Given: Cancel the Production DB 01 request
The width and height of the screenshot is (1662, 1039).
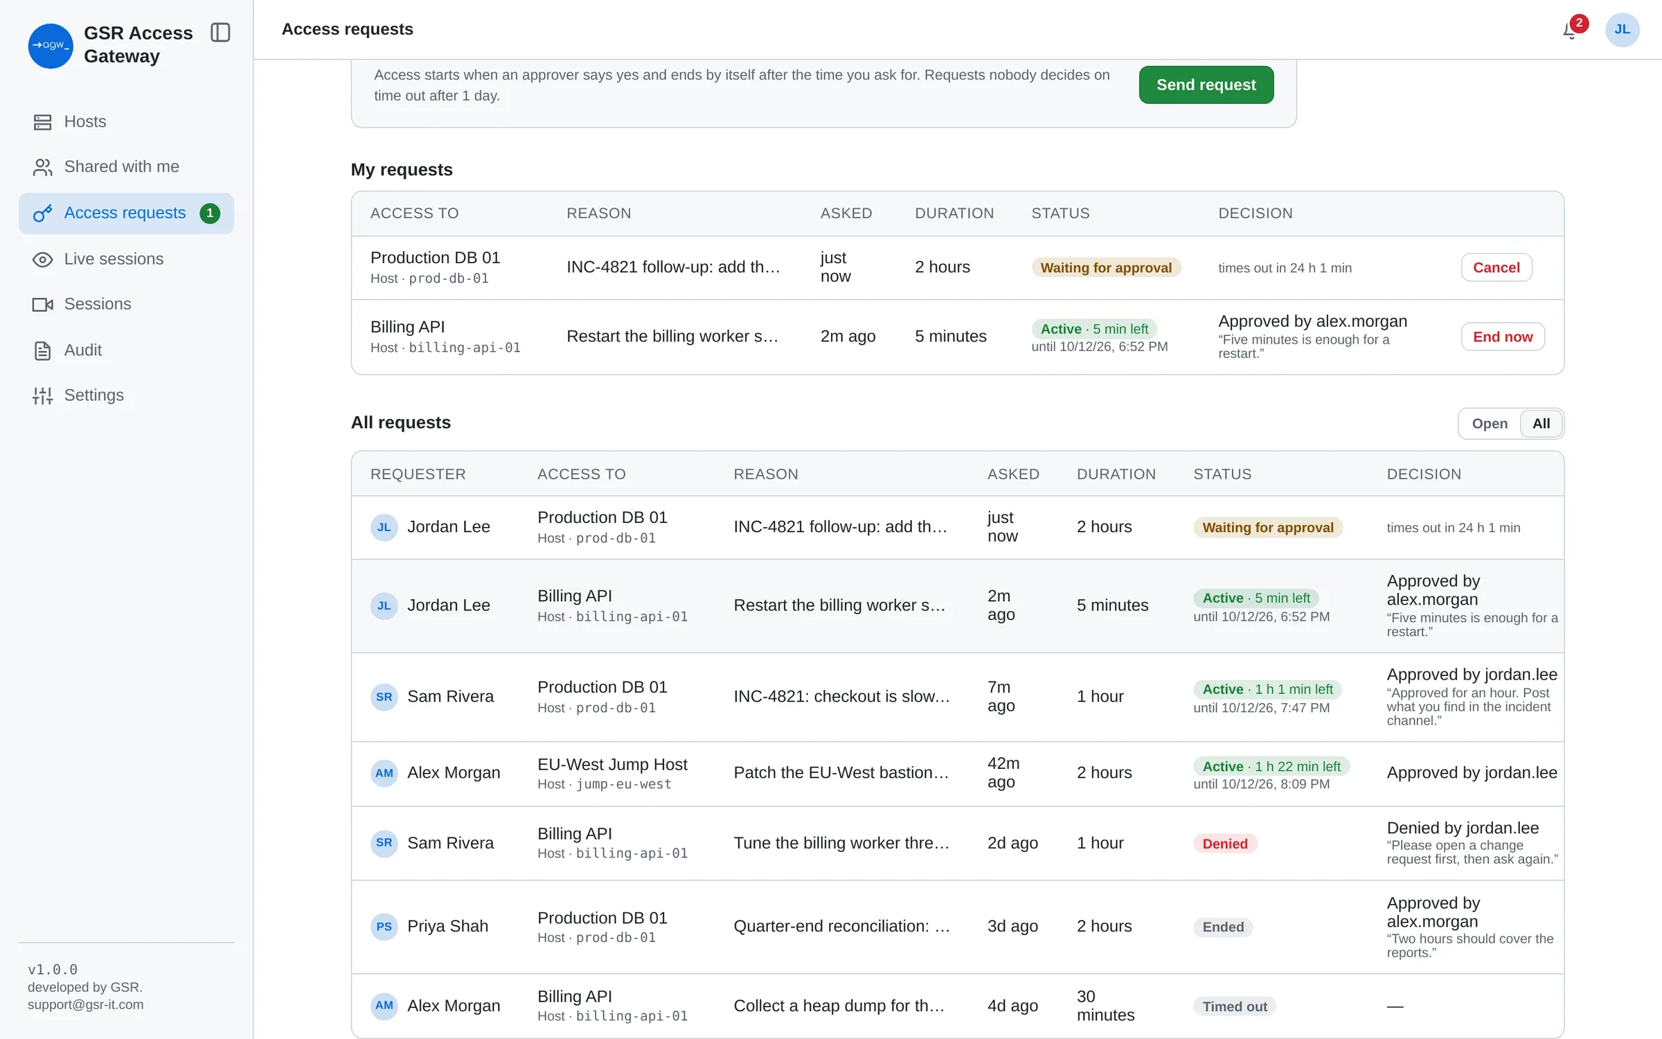Looking at the screenshot, I should (1496, 268).
